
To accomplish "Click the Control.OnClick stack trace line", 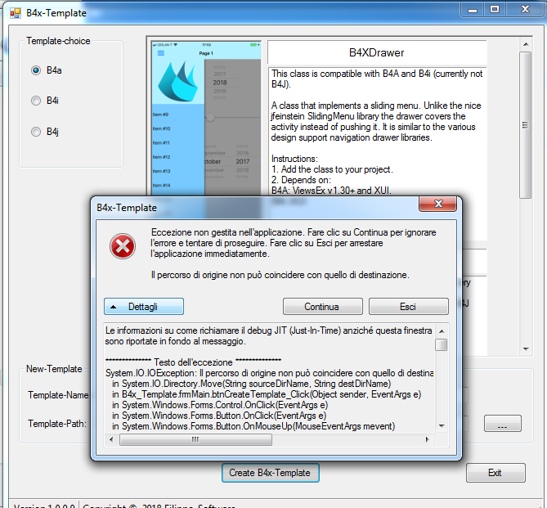I will 220,405.
